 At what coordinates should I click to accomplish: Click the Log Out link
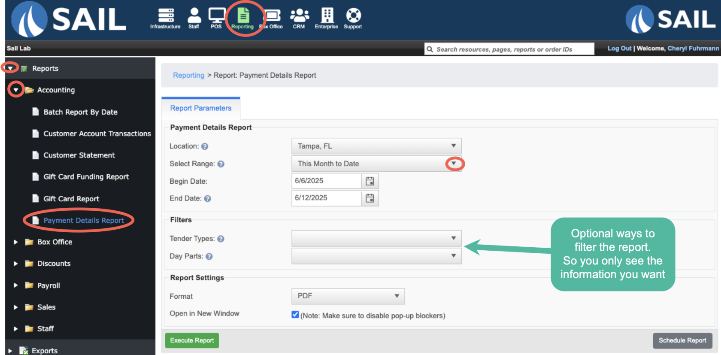point(619,49)
